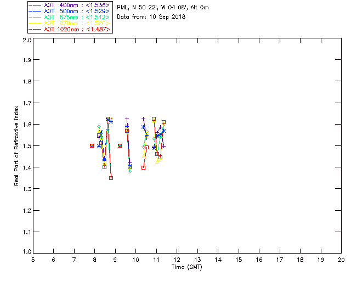Select the AOT 1020nm legend entry

coord(69,29)
